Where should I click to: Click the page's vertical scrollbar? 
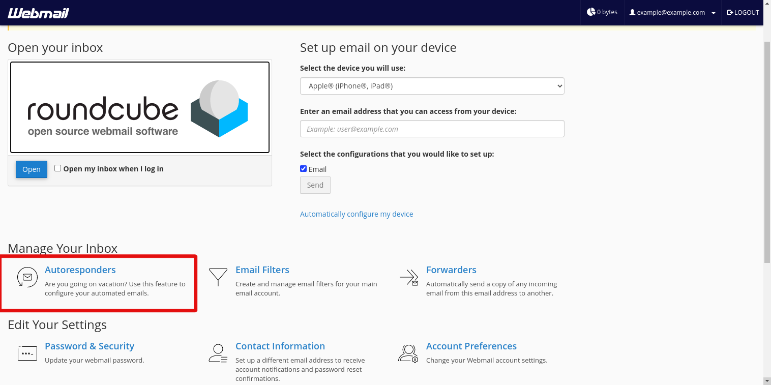coord(767,153)
